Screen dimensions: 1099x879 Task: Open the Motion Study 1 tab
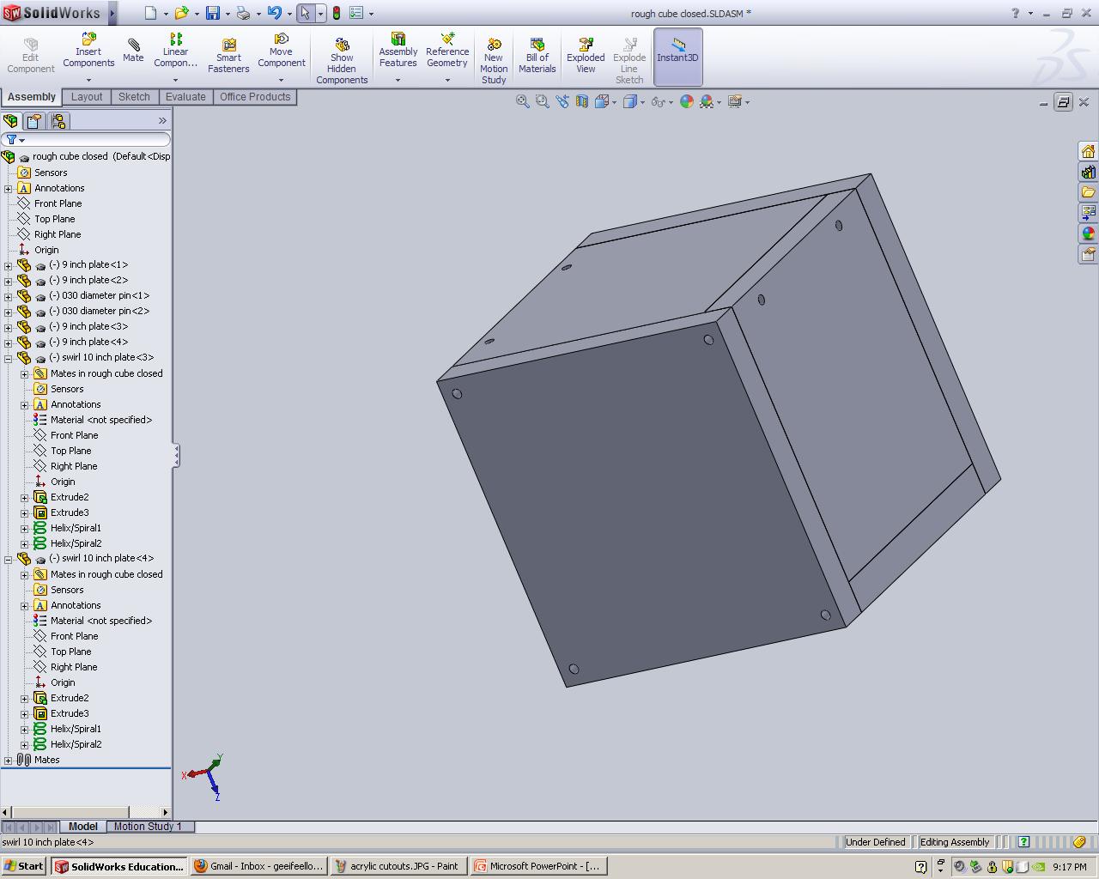tap(148, 827)
